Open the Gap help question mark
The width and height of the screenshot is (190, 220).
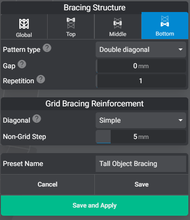tap(22, 64)
